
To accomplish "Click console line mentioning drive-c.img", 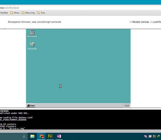I will tap(12, 128).
